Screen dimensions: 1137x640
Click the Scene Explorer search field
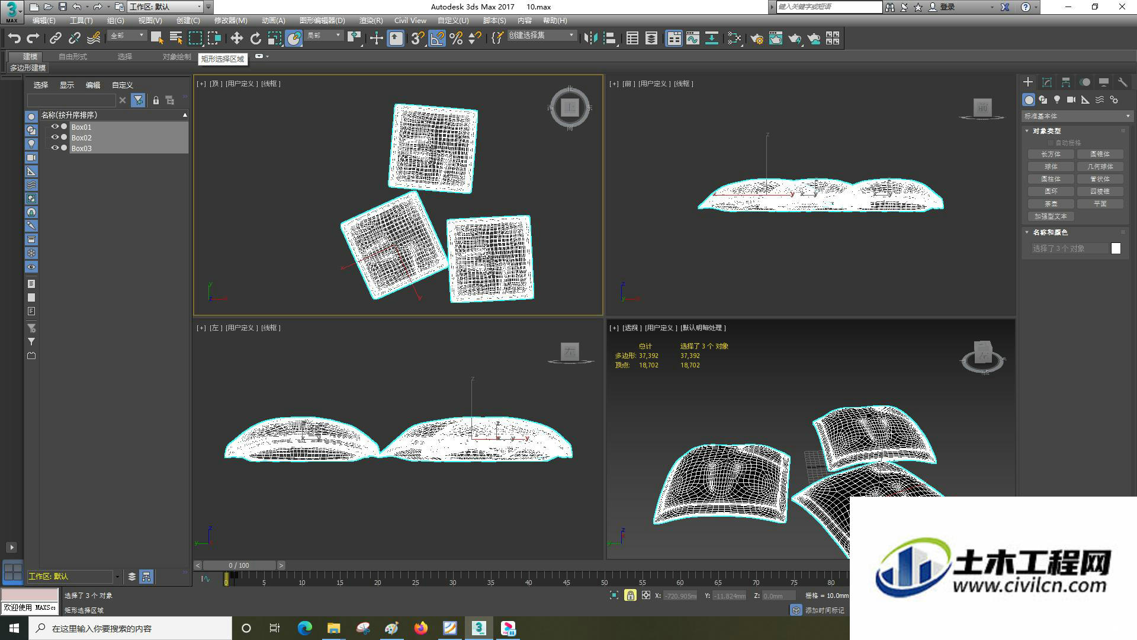(71, 100)
